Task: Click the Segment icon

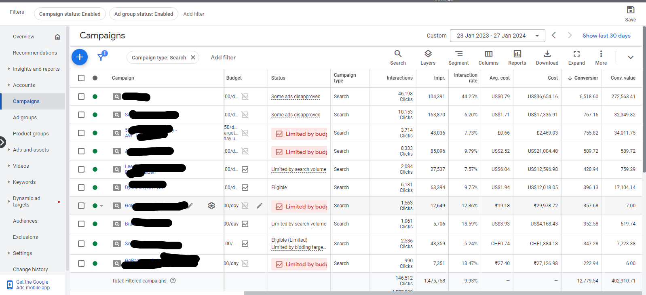Action: 458,57
